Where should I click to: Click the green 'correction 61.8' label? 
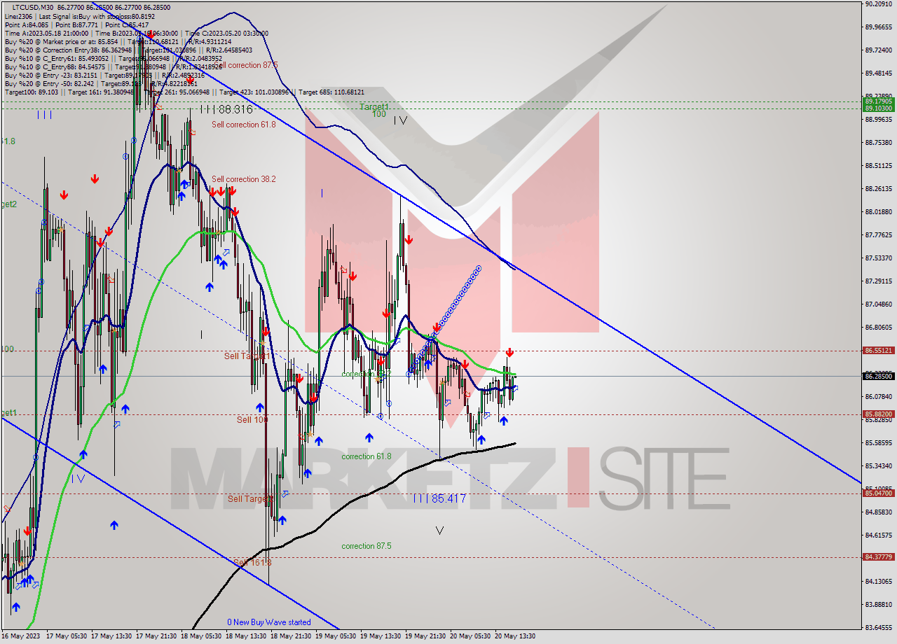point(367,456)
